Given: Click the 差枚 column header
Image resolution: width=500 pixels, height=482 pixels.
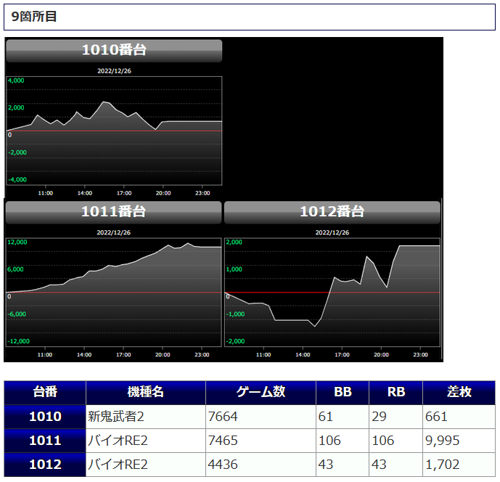Looking at the screenshot, I should 459,393.
